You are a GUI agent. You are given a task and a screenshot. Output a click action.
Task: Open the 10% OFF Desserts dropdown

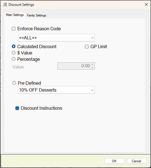pyautogui.click(x=56, y=90)
